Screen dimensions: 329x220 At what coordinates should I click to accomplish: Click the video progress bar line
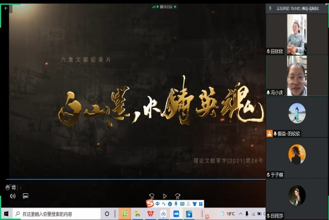pos(136,179)
